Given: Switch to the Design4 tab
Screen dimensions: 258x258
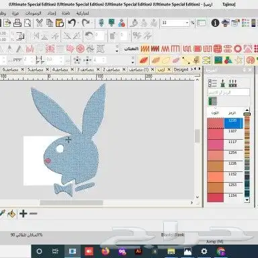Looking at the screenshot, I should click(181, 70).
